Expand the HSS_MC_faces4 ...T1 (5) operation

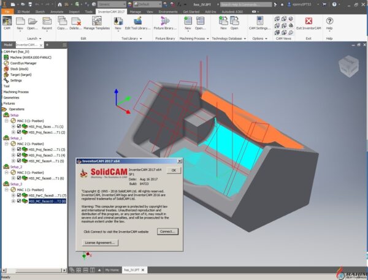(x=13, y=161)
